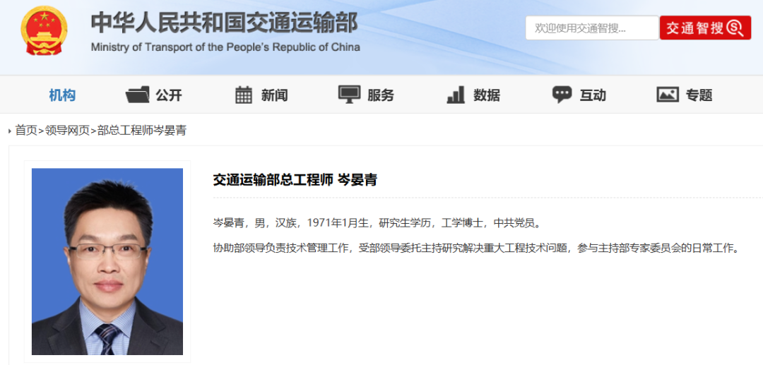Open 领导网页 breadcrumb link

coord(67,130)
